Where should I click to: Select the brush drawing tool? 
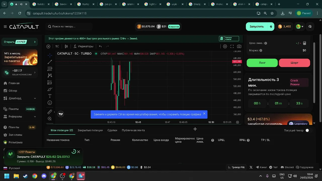50,89
